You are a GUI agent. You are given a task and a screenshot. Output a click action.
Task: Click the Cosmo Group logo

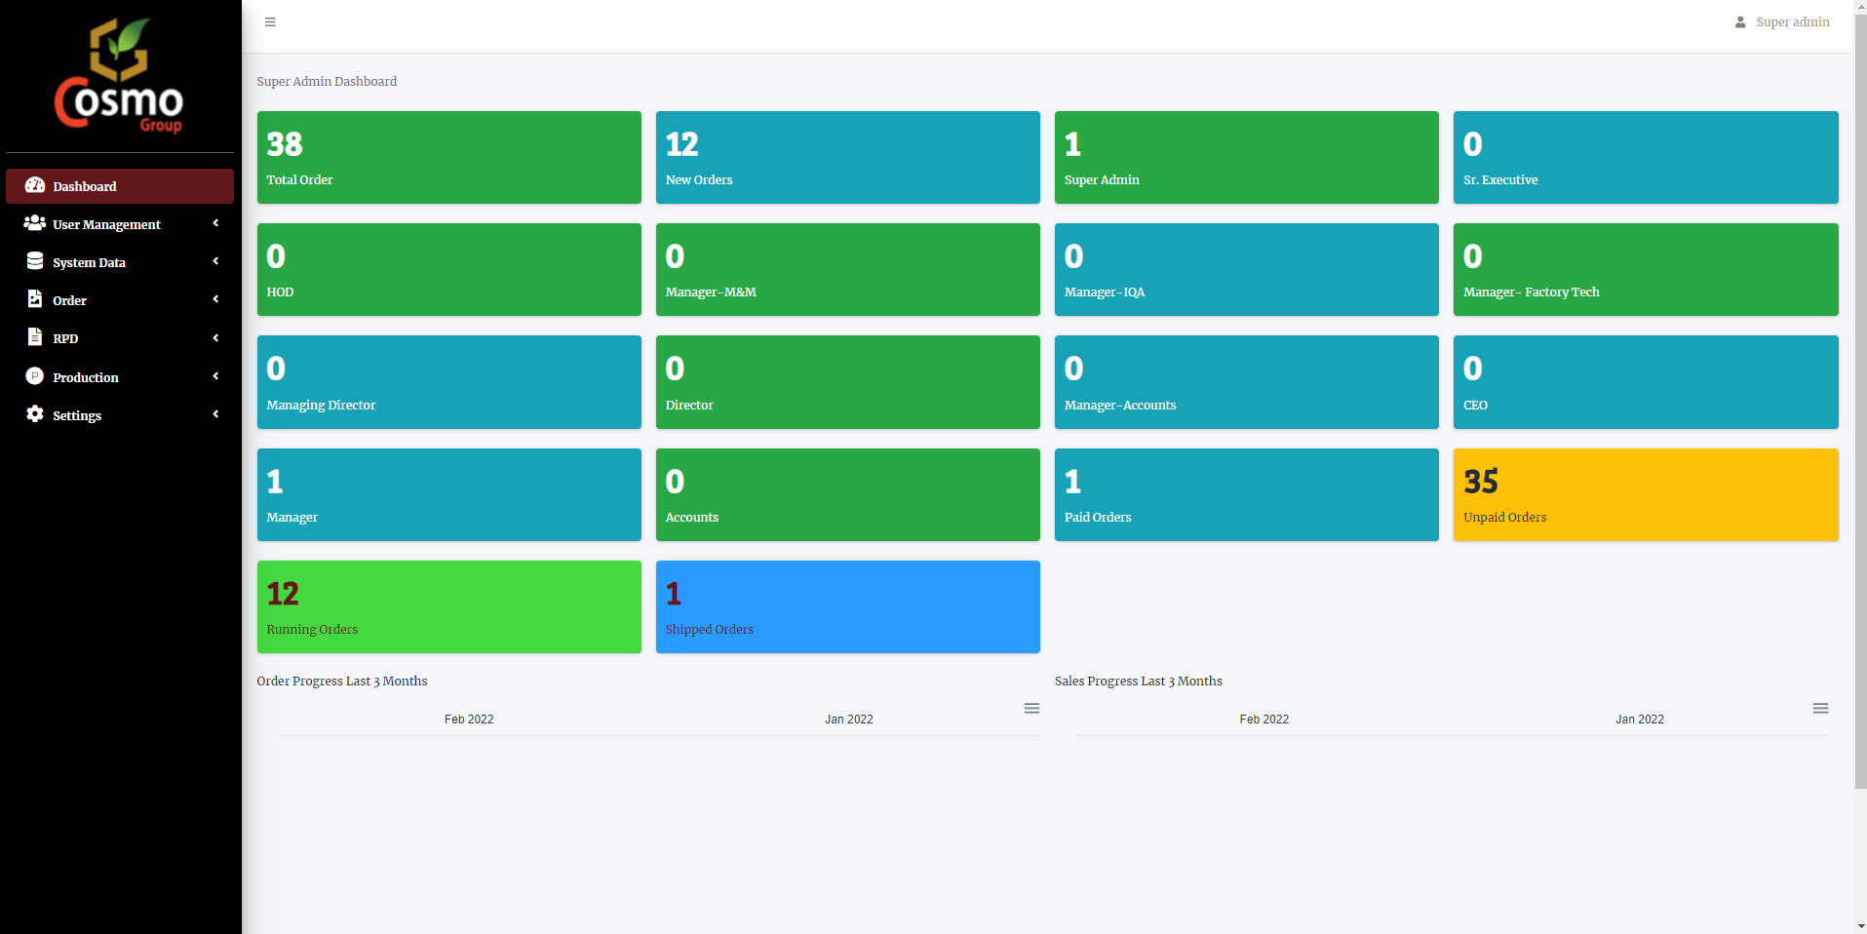119,75
